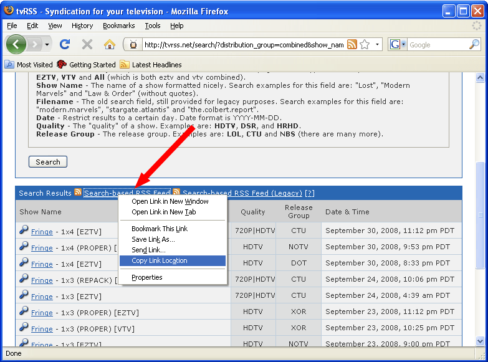Open the View menu
Image resolution: width=488 pixels, height=362 pixels.
pyautogui.click(x=55, y=26)
